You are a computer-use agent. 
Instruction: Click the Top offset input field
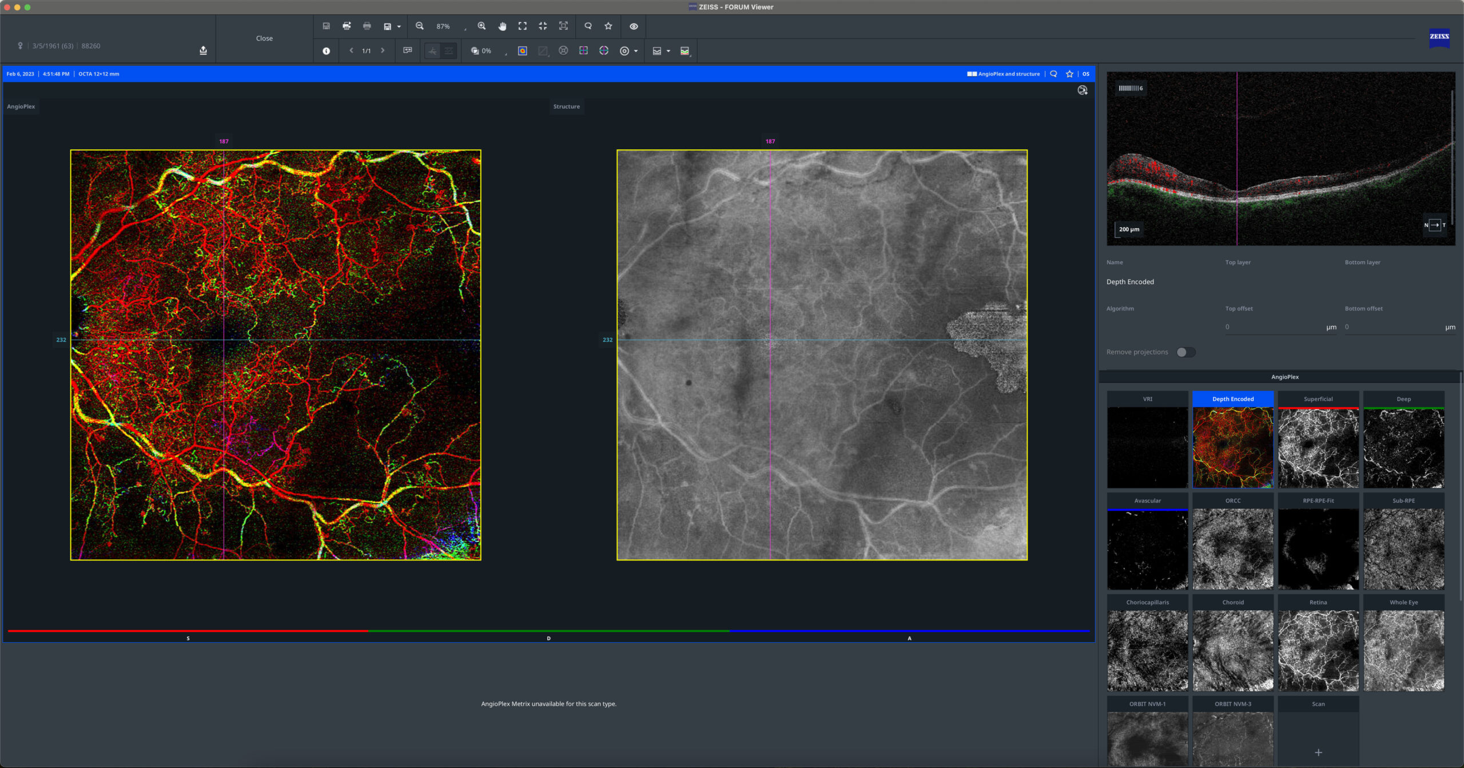pos(1280,327)
